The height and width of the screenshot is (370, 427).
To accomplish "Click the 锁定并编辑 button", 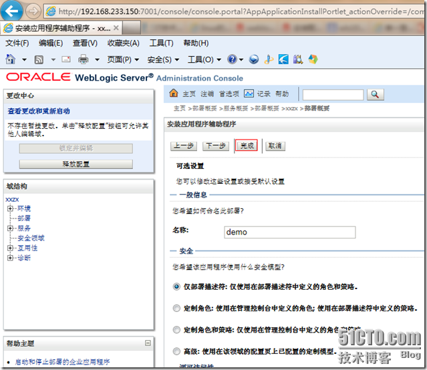I will click(76, 148).
